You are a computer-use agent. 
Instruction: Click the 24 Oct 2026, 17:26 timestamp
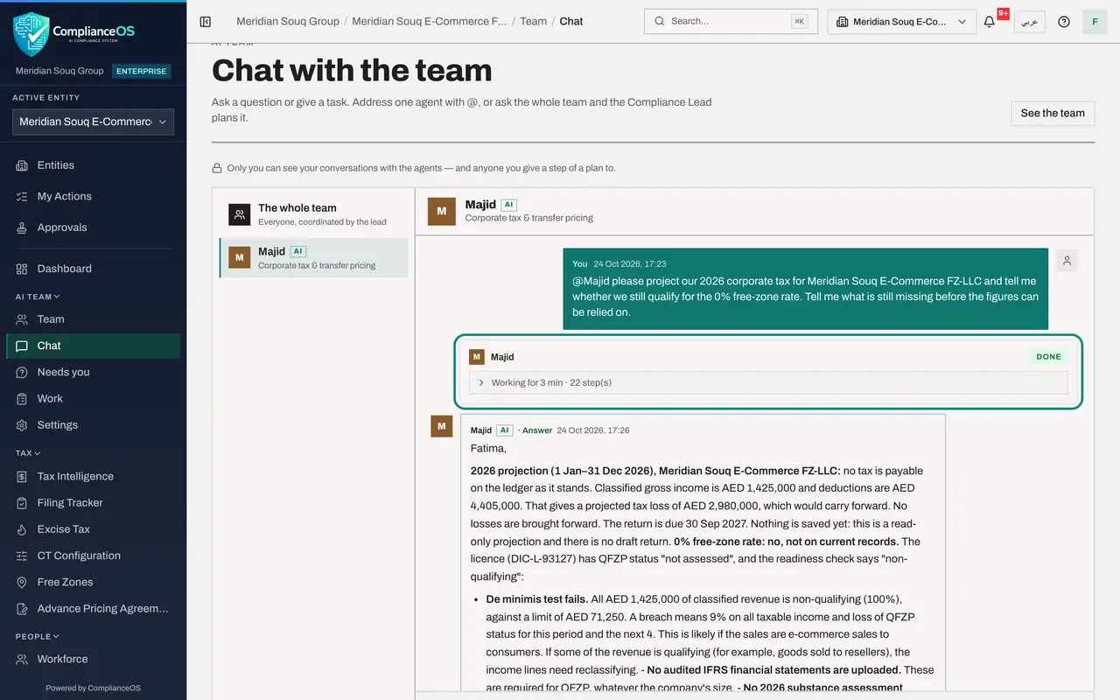tap(593, 430)
